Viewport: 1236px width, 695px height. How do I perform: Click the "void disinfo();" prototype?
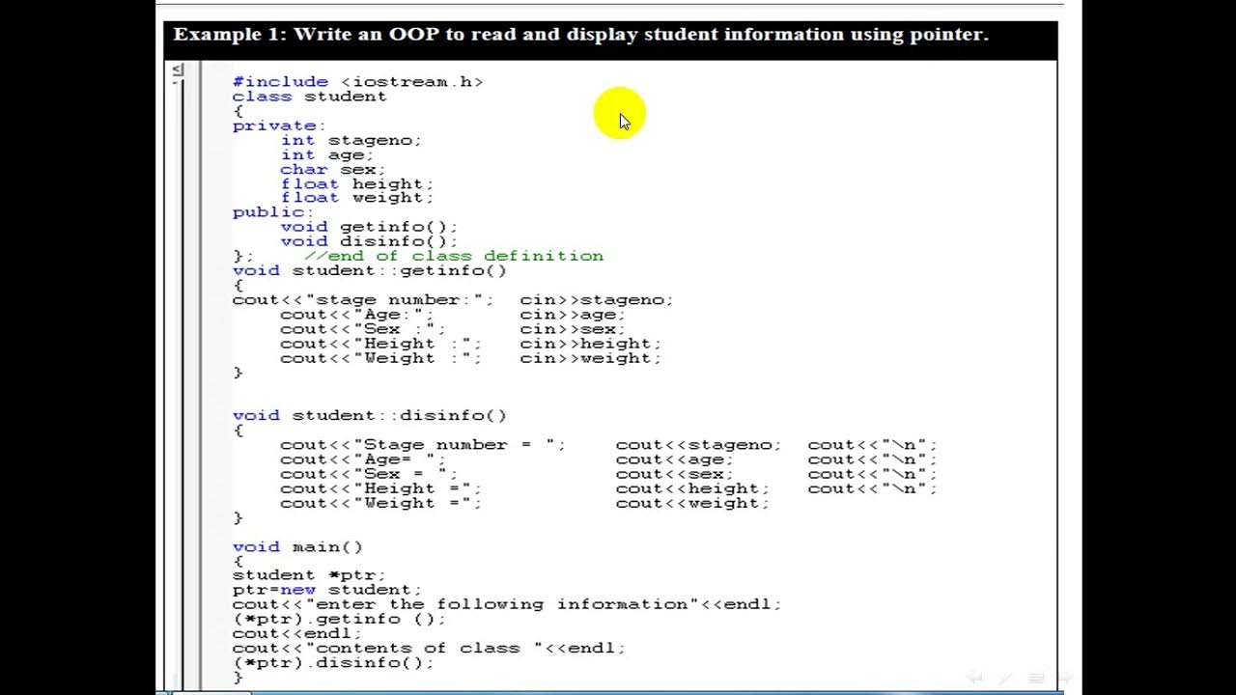point(369,241)
